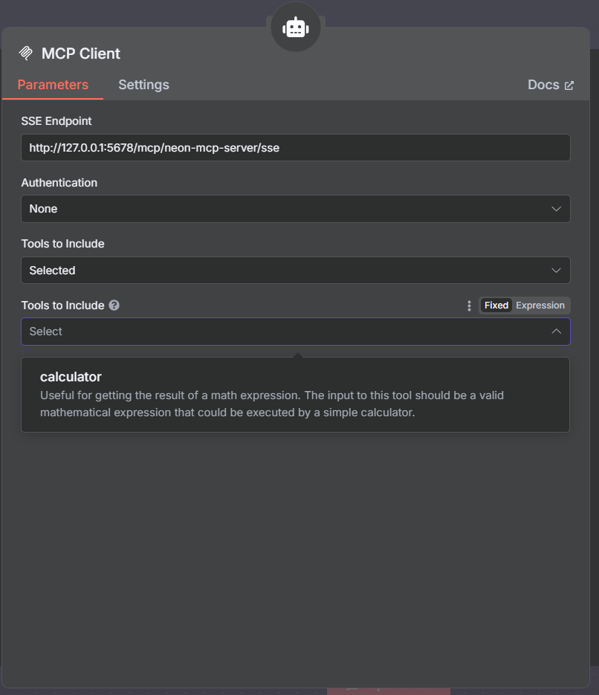Switch to the Parameters tab
Screen dimensions: 599x695
click(x=53, y=85)
